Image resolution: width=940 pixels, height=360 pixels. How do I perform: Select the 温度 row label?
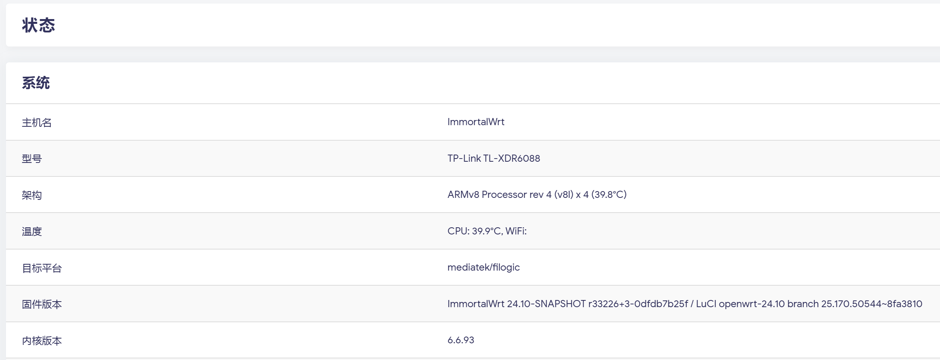click(32, 232)
